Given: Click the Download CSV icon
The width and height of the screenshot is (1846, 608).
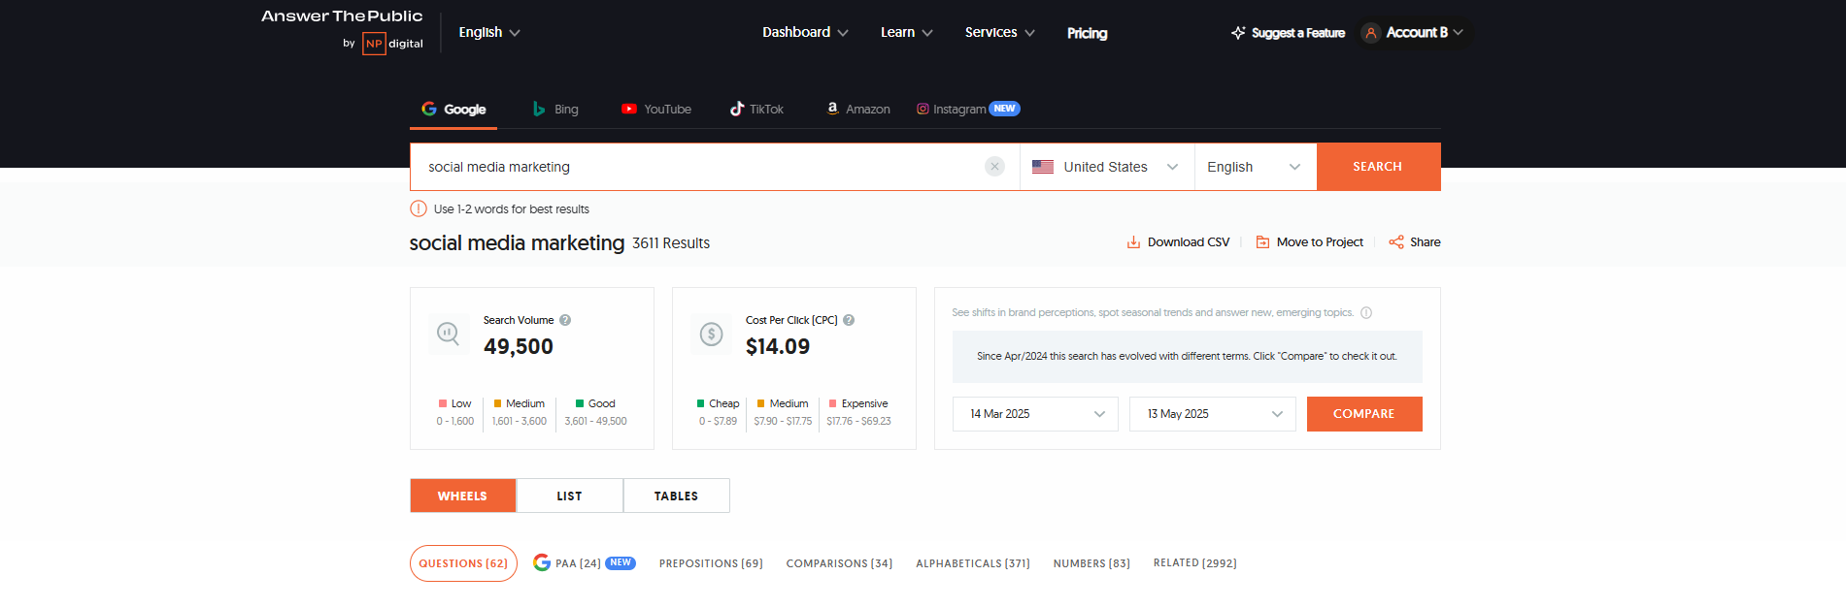Looking at the screenshot, I should [x=1133, y=242].
